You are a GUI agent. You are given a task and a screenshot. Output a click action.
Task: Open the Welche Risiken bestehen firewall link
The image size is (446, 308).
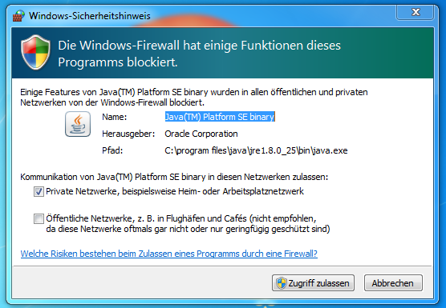169,254
